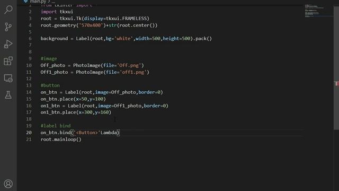
Task: Click the 'white' string value
Action: click(x=123, y=39)
